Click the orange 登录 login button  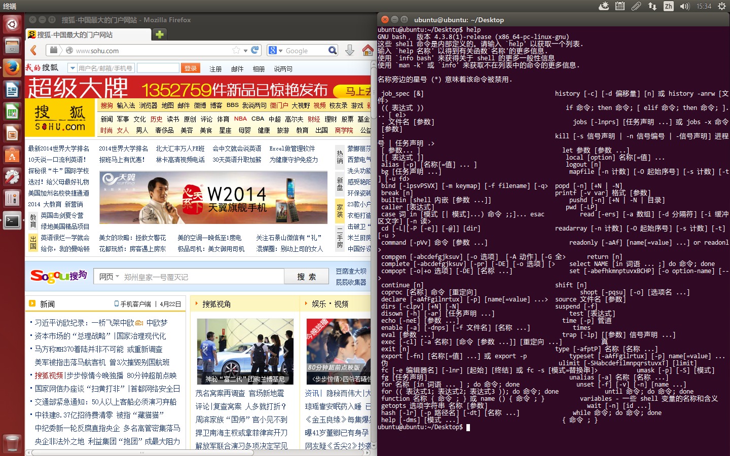click(191, 68)
